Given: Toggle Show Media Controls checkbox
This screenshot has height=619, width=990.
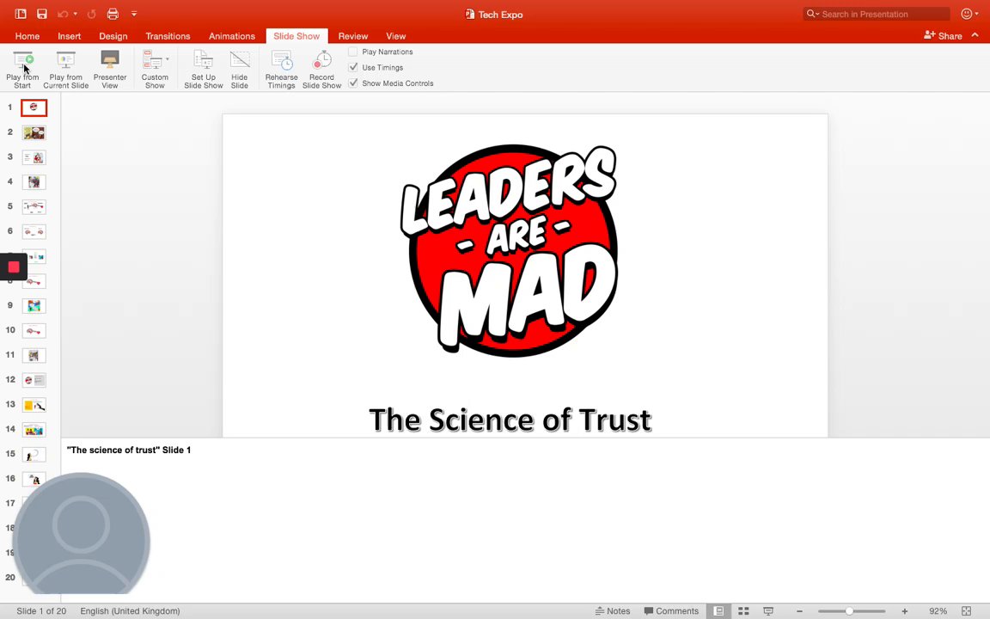Looking at the screenshot, I should tap(353, 83).
